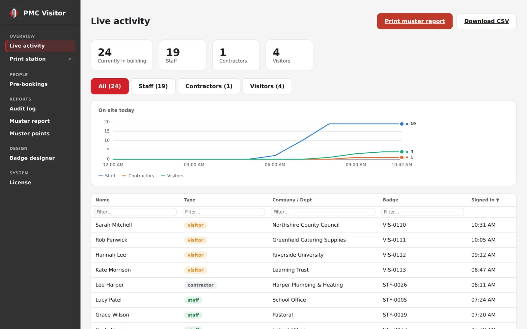Sort by Badge column header
Screen dimensions: 527x329
(x=391, y=200)
